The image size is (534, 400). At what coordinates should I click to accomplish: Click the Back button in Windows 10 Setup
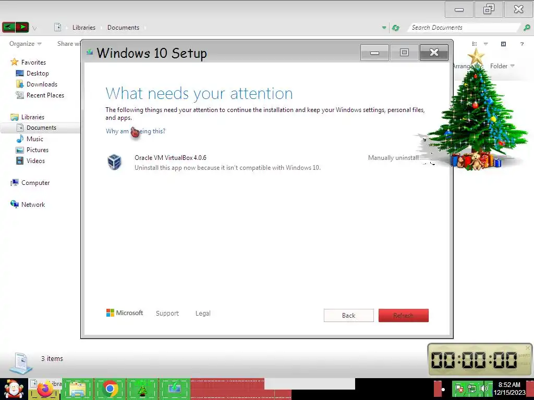(x=349, y=315)
